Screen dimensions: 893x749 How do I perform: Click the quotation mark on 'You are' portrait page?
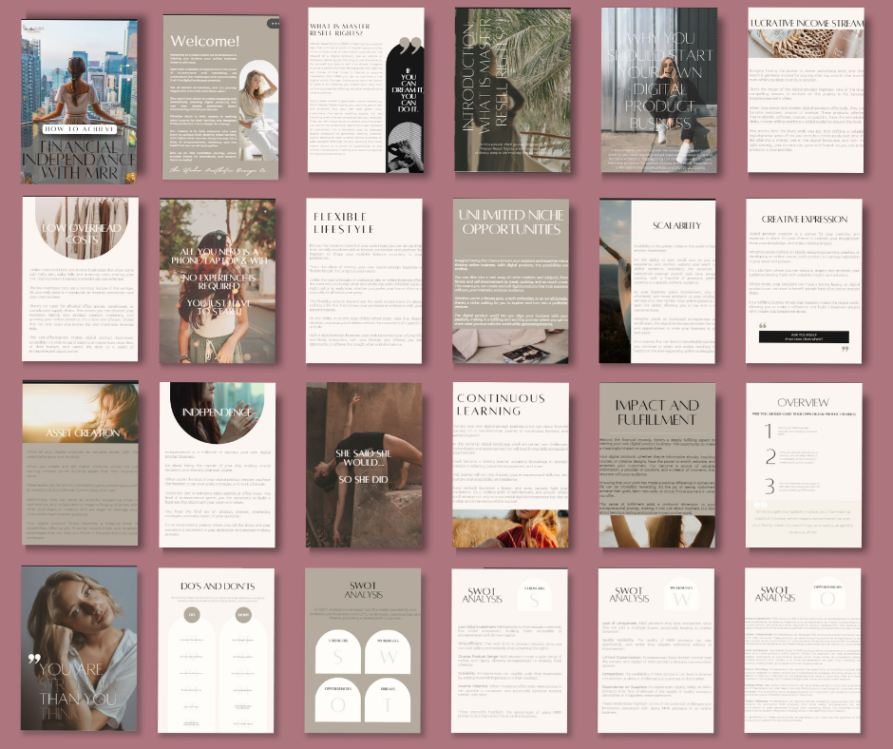(35, 659)
